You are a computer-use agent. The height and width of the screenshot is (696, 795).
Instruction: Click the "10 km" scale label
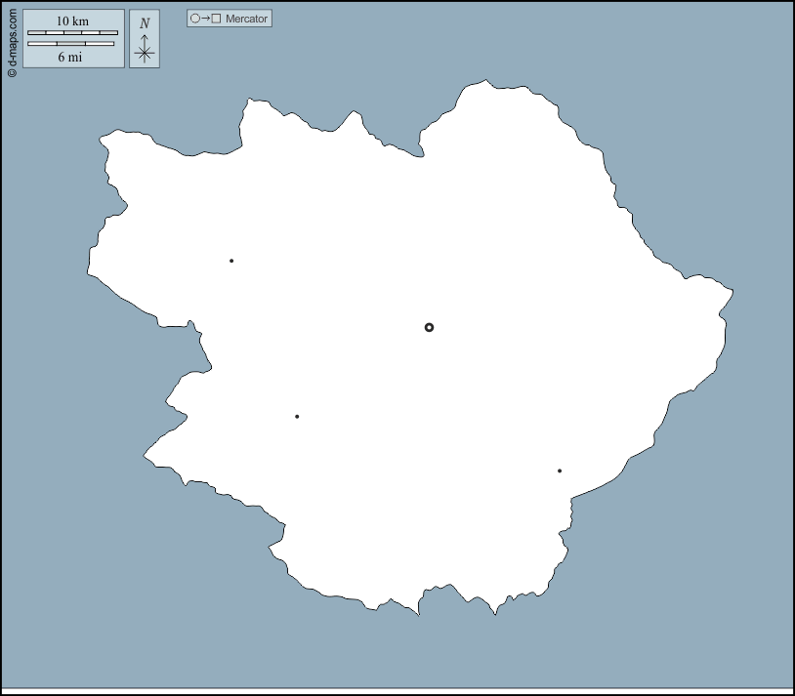coord(72,21)
